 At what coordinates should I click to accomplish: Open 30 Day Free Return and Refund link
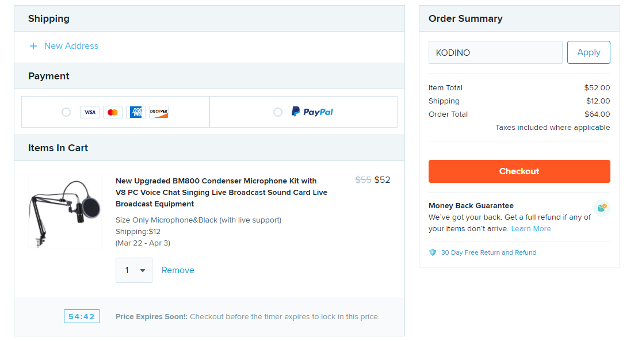pos(488,252)
